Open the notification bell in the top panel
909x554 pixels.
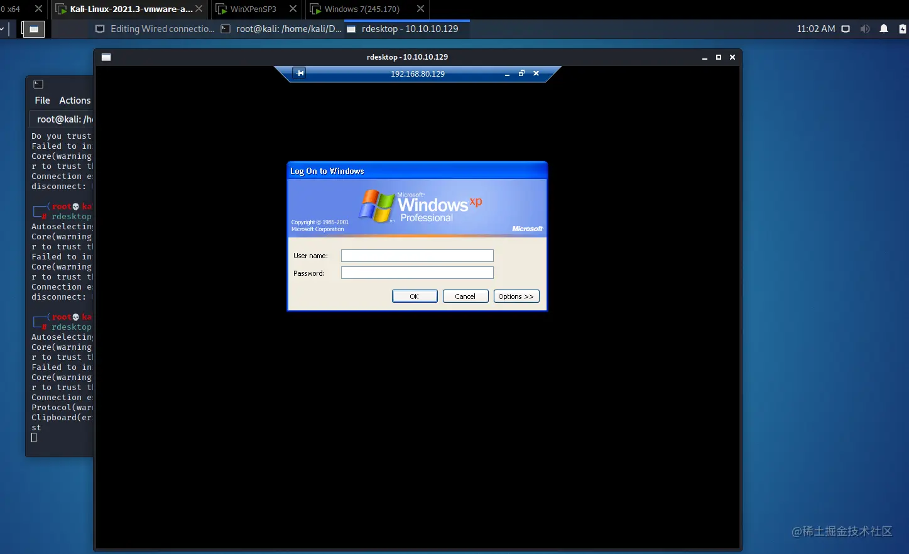[884, 28]
